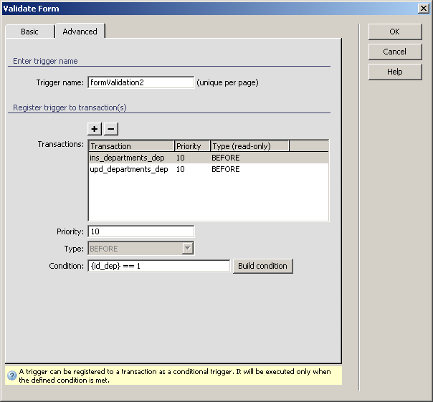Click the Transaction column header

(x=131, y=146)
